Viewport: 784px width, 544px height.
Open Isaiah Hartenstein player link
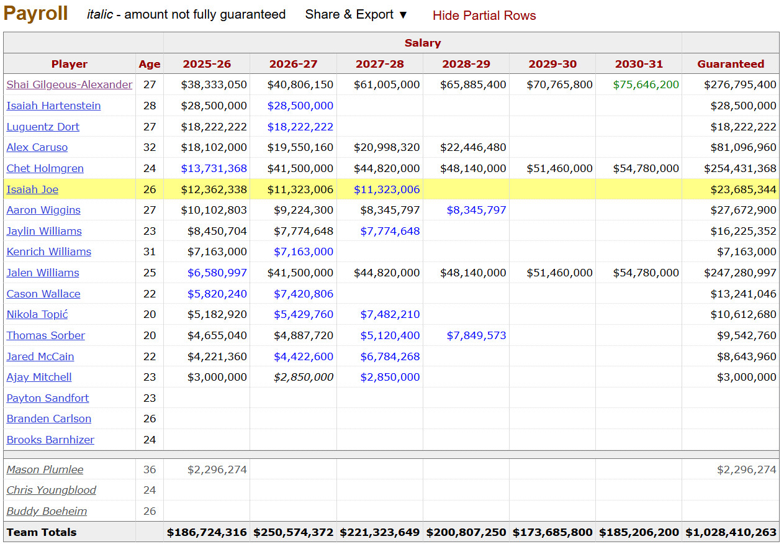(x=53, y=106)
